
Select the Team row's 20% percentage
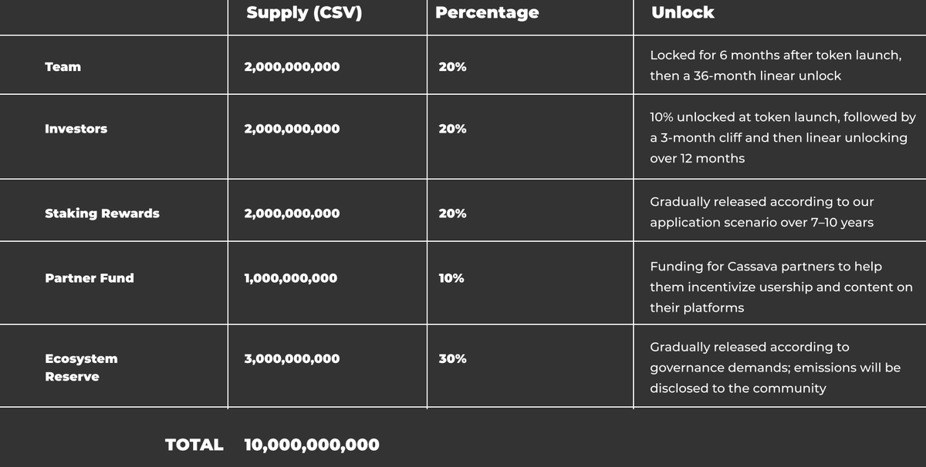452,67
